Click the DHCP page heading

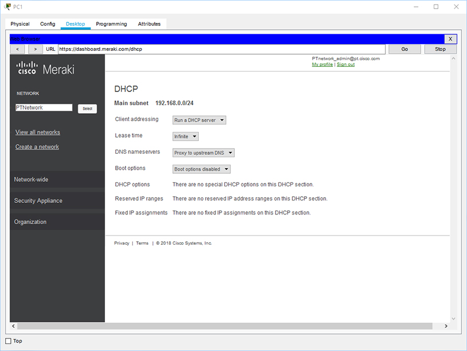point(126,89)
